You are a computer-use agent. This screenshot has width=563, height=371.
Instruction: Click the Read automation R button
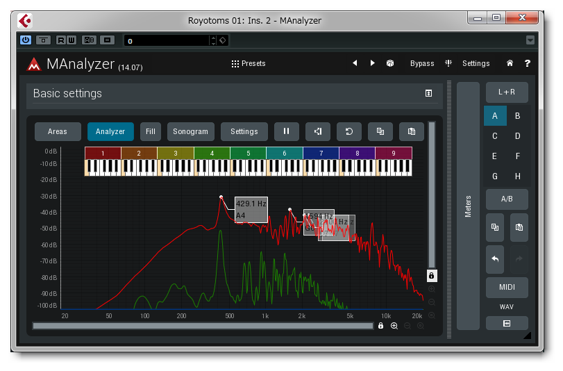61,40
